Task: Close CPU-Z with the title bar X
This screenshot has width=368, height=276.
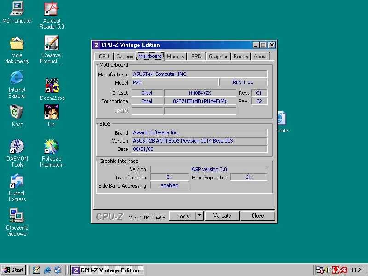Action: point(272,45)
